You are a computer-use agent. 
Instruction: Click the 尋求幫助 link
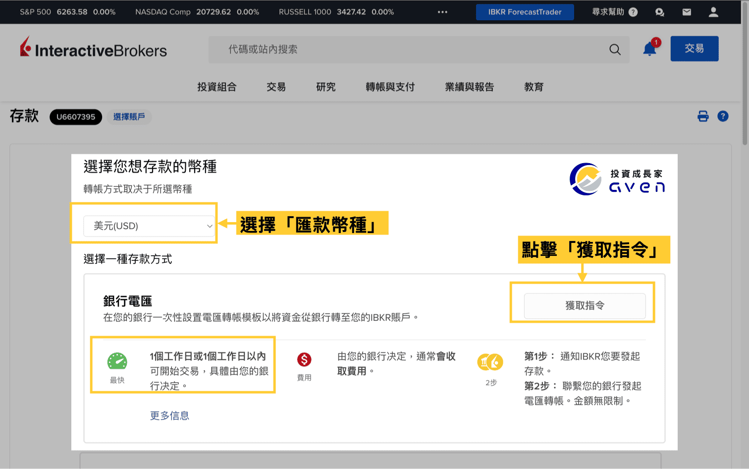[x=608, y=12]
